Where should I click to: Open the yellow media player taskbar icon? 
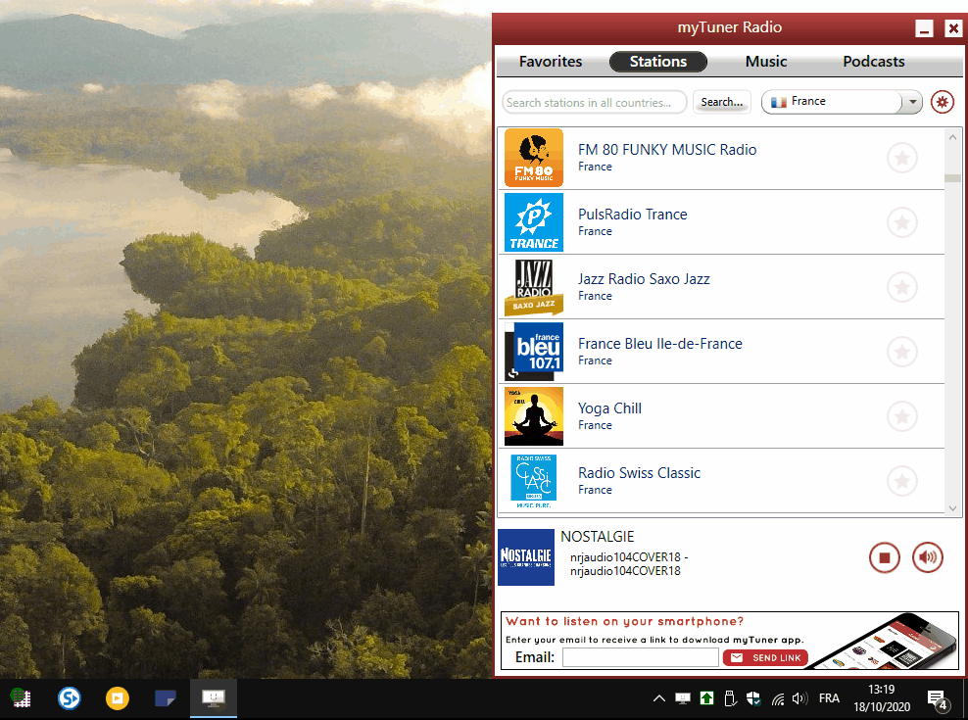[118, 698]
